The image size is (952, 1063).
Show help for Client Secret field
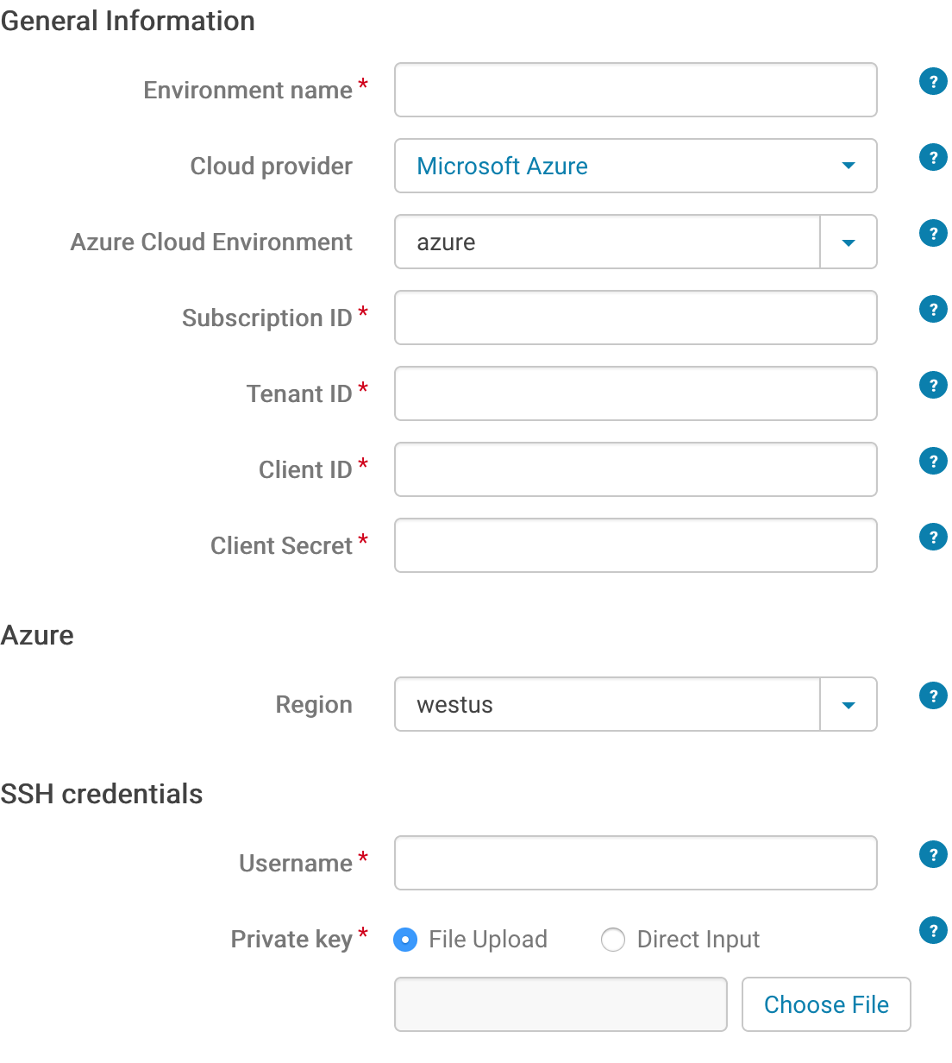coord(933,538)
